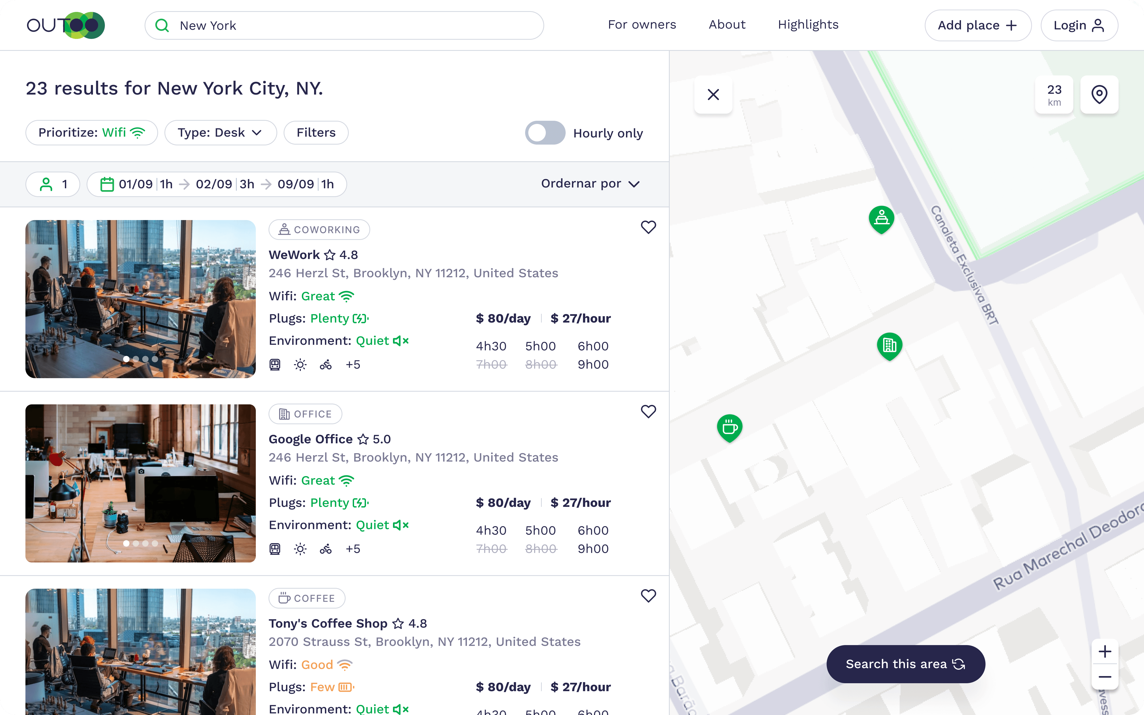The height and width of the screenshot is (715, 1144).
Task: Click the New York search field
Action: point(344,25)
